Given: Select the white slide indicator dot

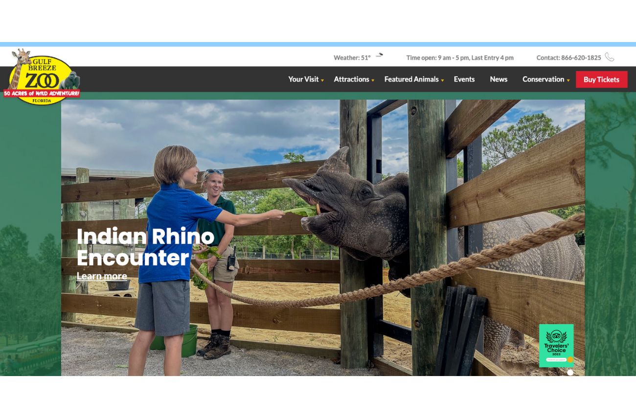Looking at the screenshot, I should 570,372.
